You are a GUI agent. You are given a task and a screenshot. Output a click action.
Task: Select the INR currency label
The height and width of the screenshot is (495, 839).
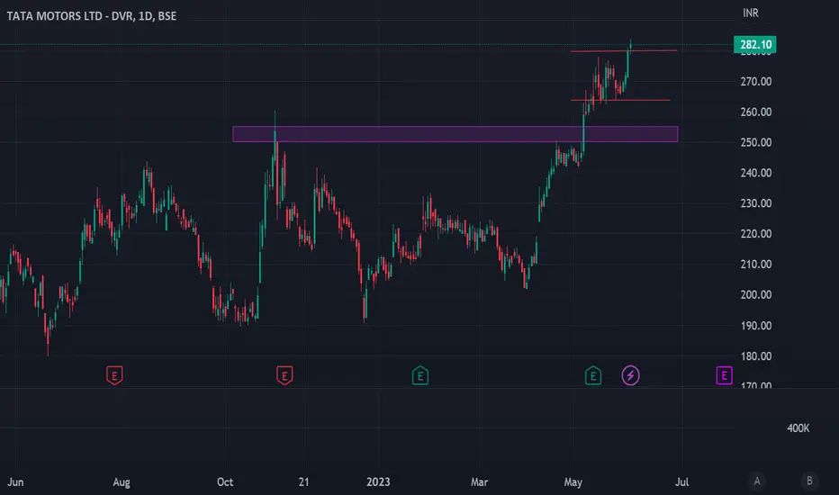click(750, 13)
